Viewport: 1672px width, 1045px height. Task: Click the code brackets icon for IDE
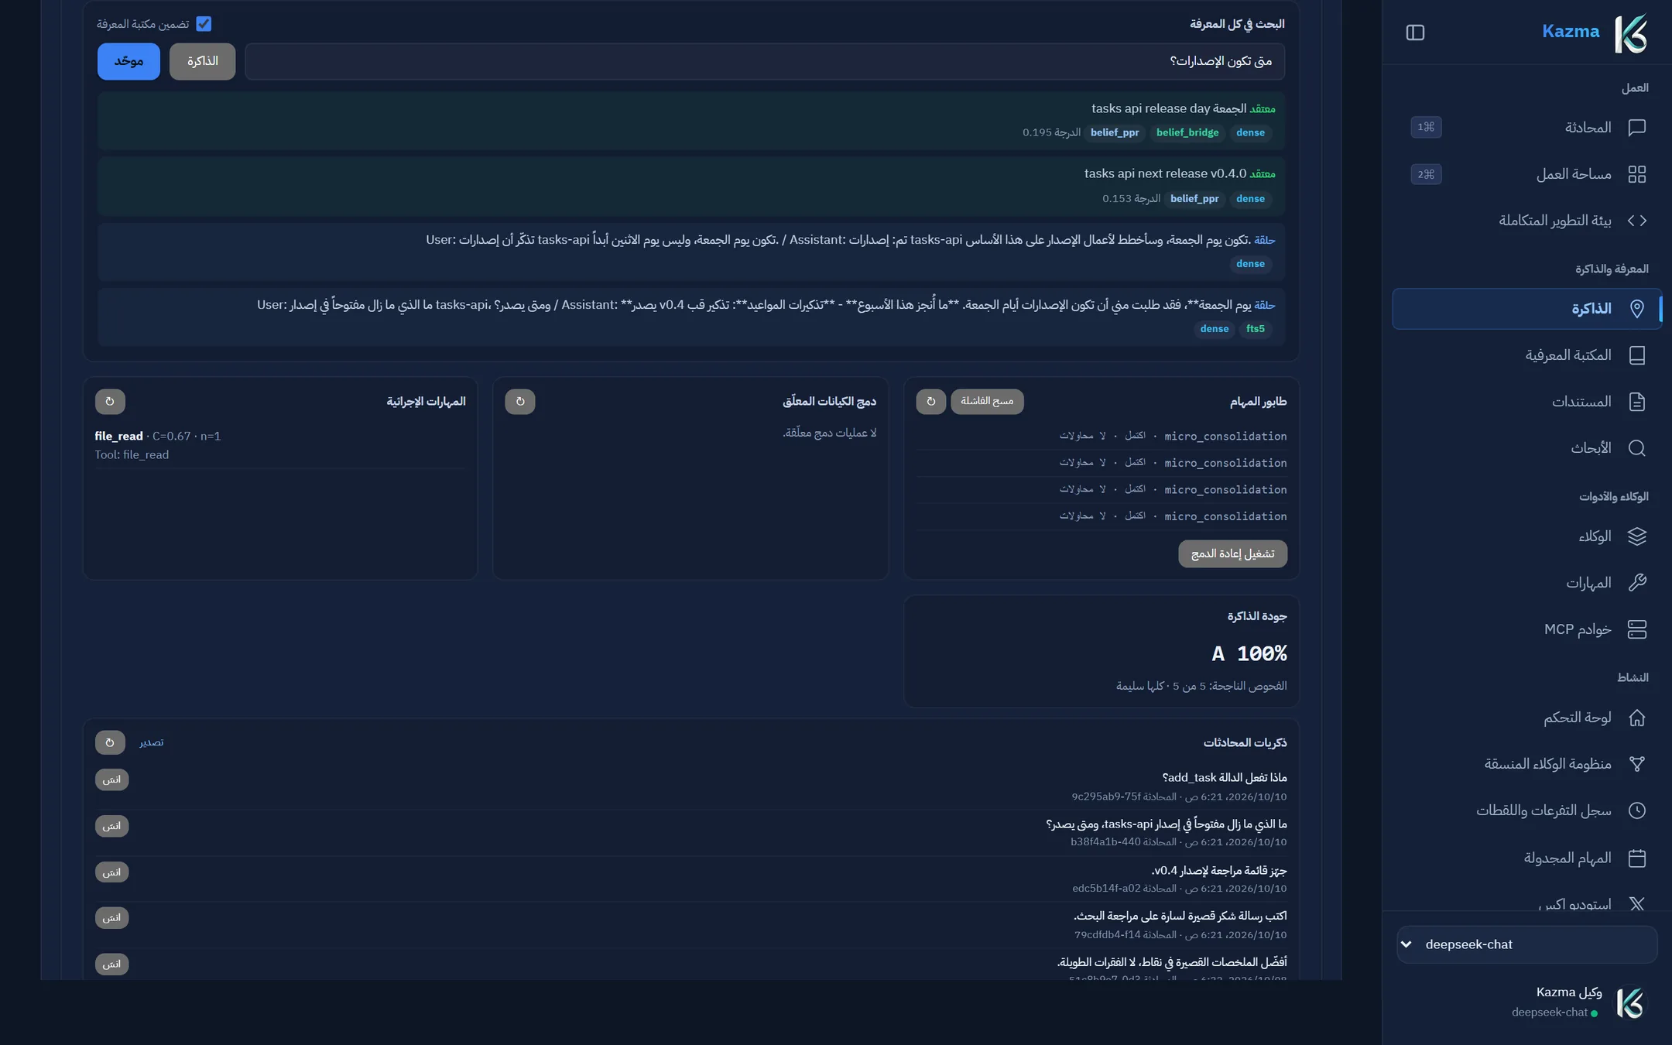tap(1636, 221)
